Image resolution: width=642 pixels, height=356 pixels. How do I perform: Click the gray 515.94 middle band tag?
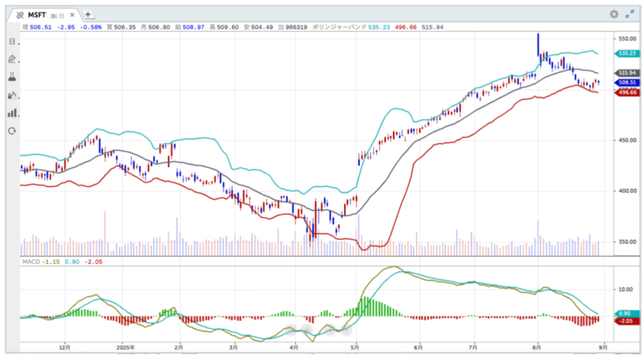(627, 73)
